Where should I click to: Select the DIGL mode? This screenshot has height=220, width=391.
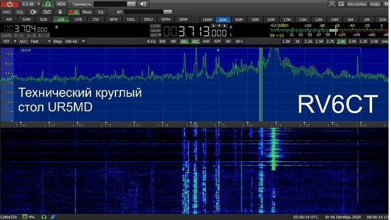131,20
